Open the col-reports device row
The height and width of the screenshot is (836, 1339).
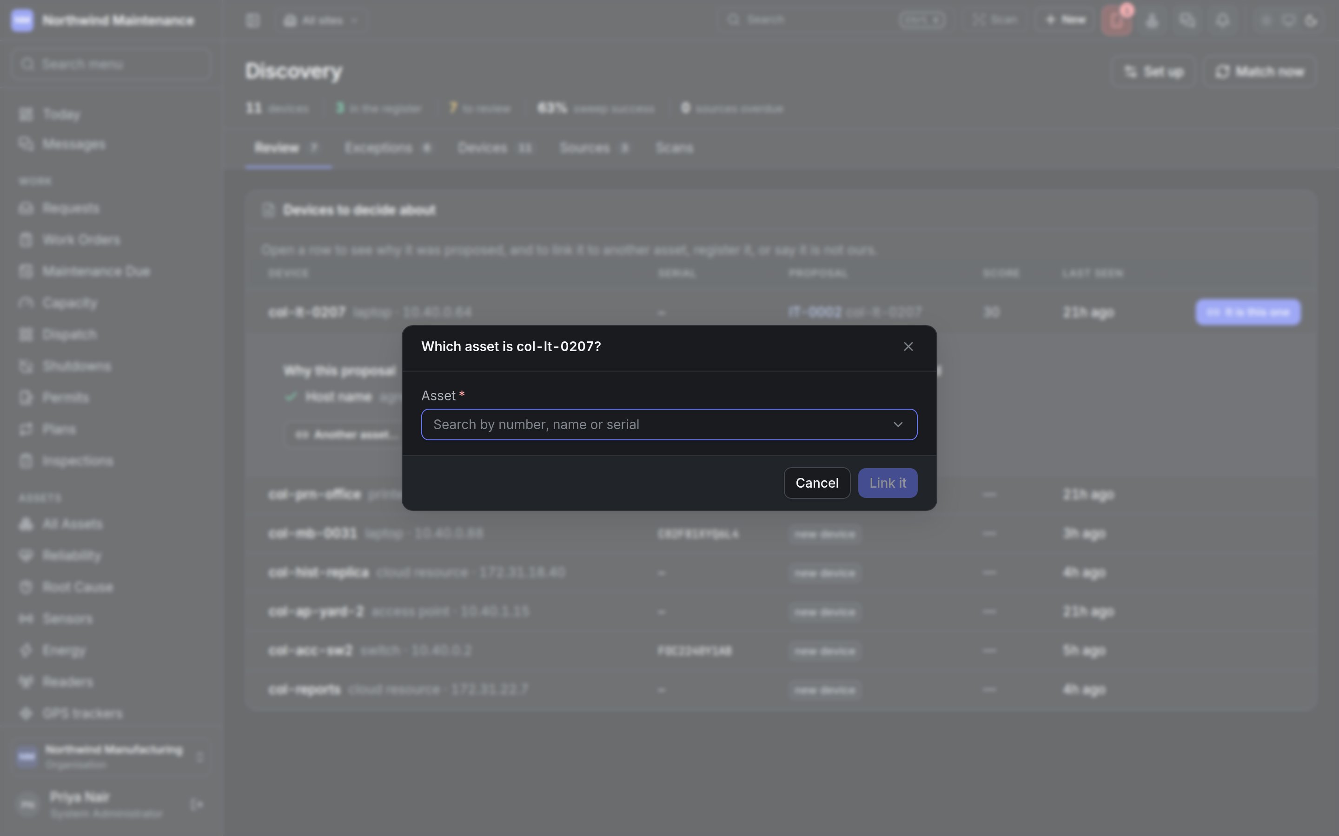(x=780, y=690)
